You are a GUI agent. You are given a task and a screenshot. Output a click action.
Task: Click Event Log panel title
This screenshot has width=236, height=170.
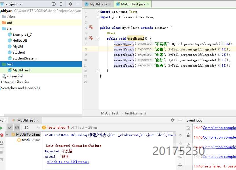(x=194, y=120)
